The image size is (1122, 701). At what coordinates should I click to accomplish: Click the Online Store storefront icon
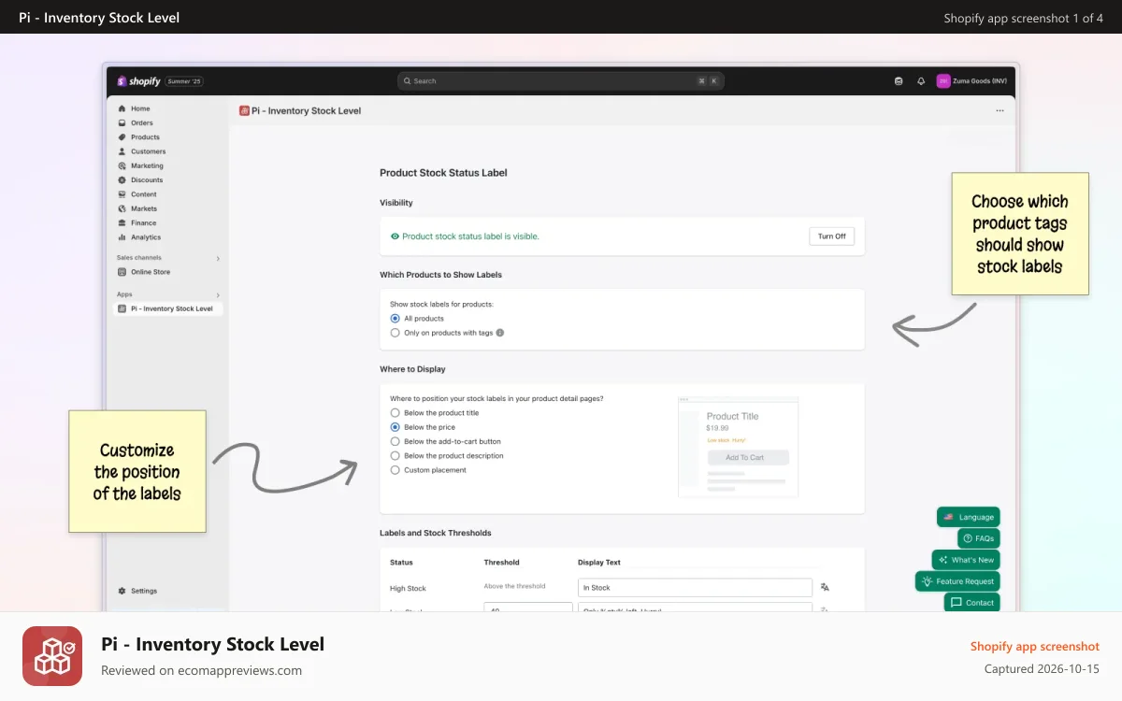[x=122, y=272]
